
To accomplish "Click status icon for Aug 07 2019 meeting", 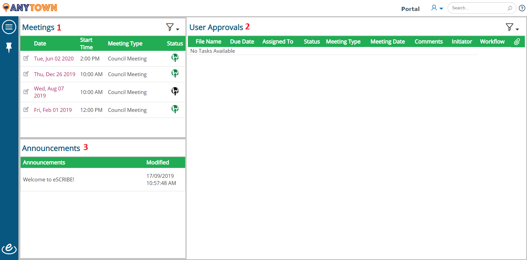I will [175, 91].
